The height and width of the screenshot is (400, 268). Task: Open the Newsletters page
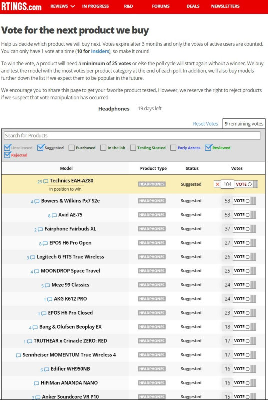(225, 6)
